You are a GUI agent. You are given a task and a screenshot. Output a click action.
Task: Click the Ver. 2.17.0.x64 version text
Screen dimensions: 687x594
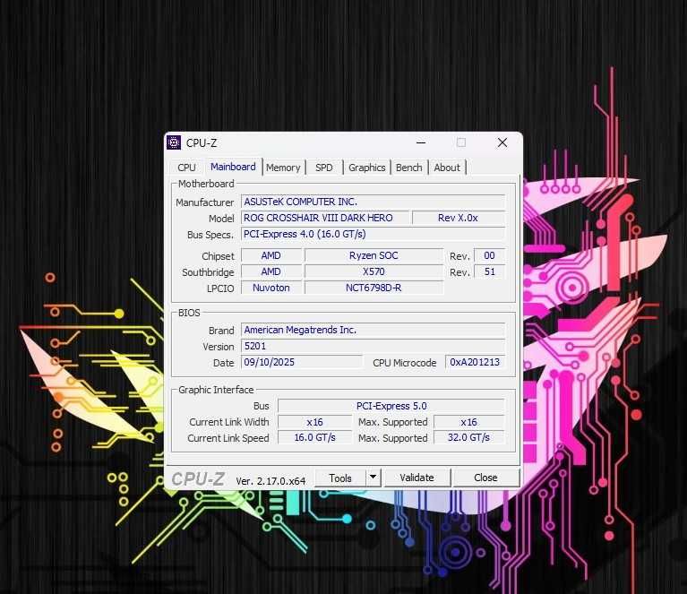coord(271,481)
